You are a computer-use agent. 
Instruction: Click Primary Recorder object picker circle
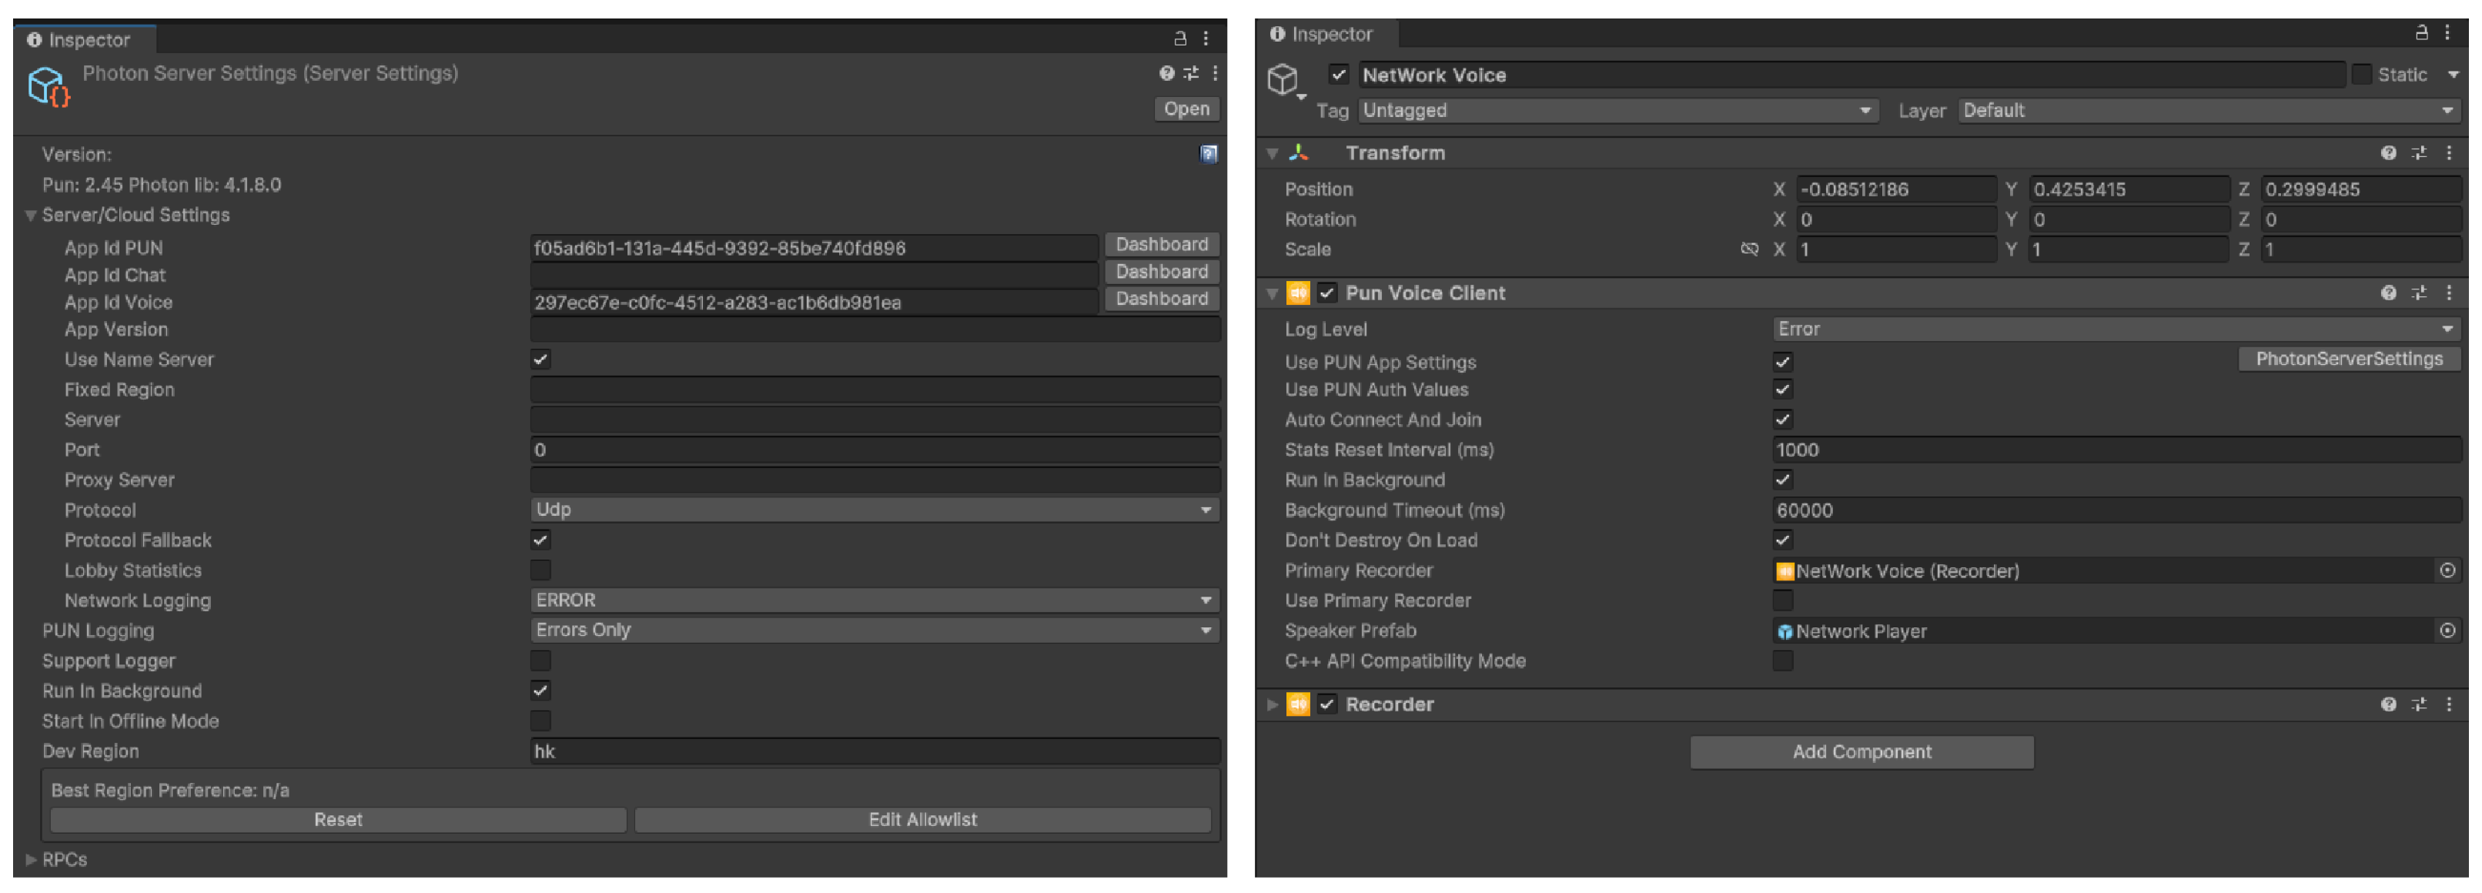tap(2447, 570)
